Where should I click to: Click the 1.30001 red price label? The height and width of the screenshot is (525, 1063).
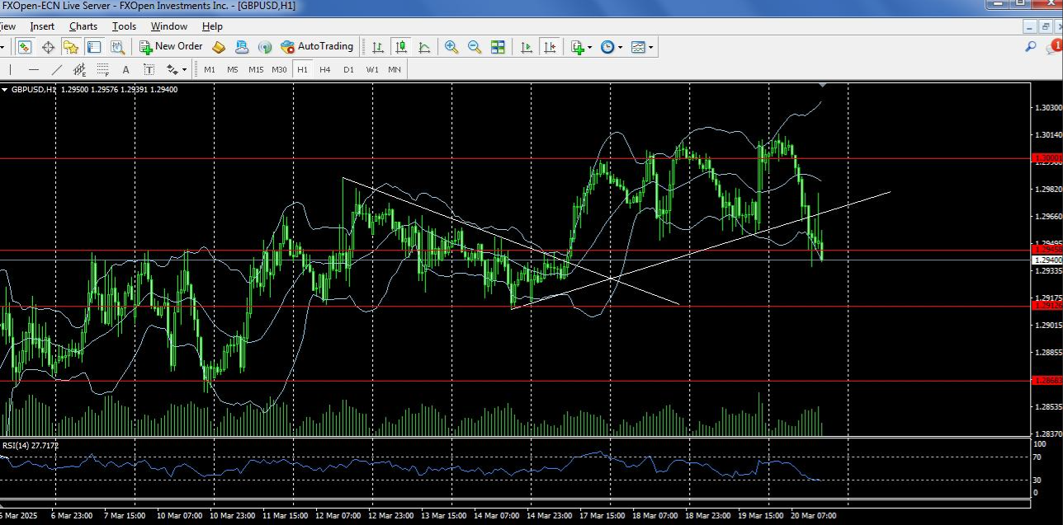pyautogui.click(x=1046, y=157)
